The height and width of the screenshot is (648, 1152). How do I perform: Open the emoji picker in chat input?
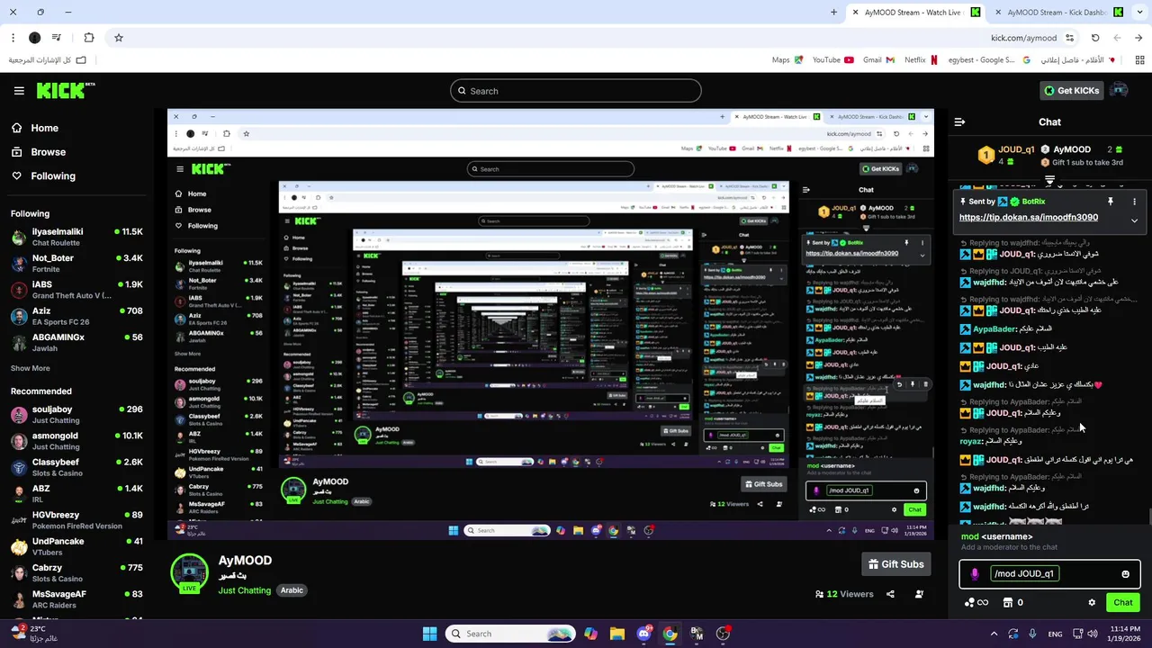coord(1125,574)
